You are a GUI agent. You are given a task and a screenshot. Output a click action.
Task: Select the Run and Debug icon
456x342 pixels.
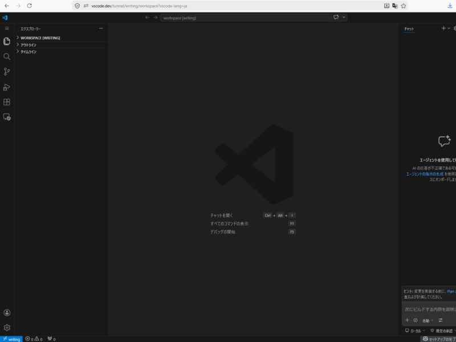[7, 87]
